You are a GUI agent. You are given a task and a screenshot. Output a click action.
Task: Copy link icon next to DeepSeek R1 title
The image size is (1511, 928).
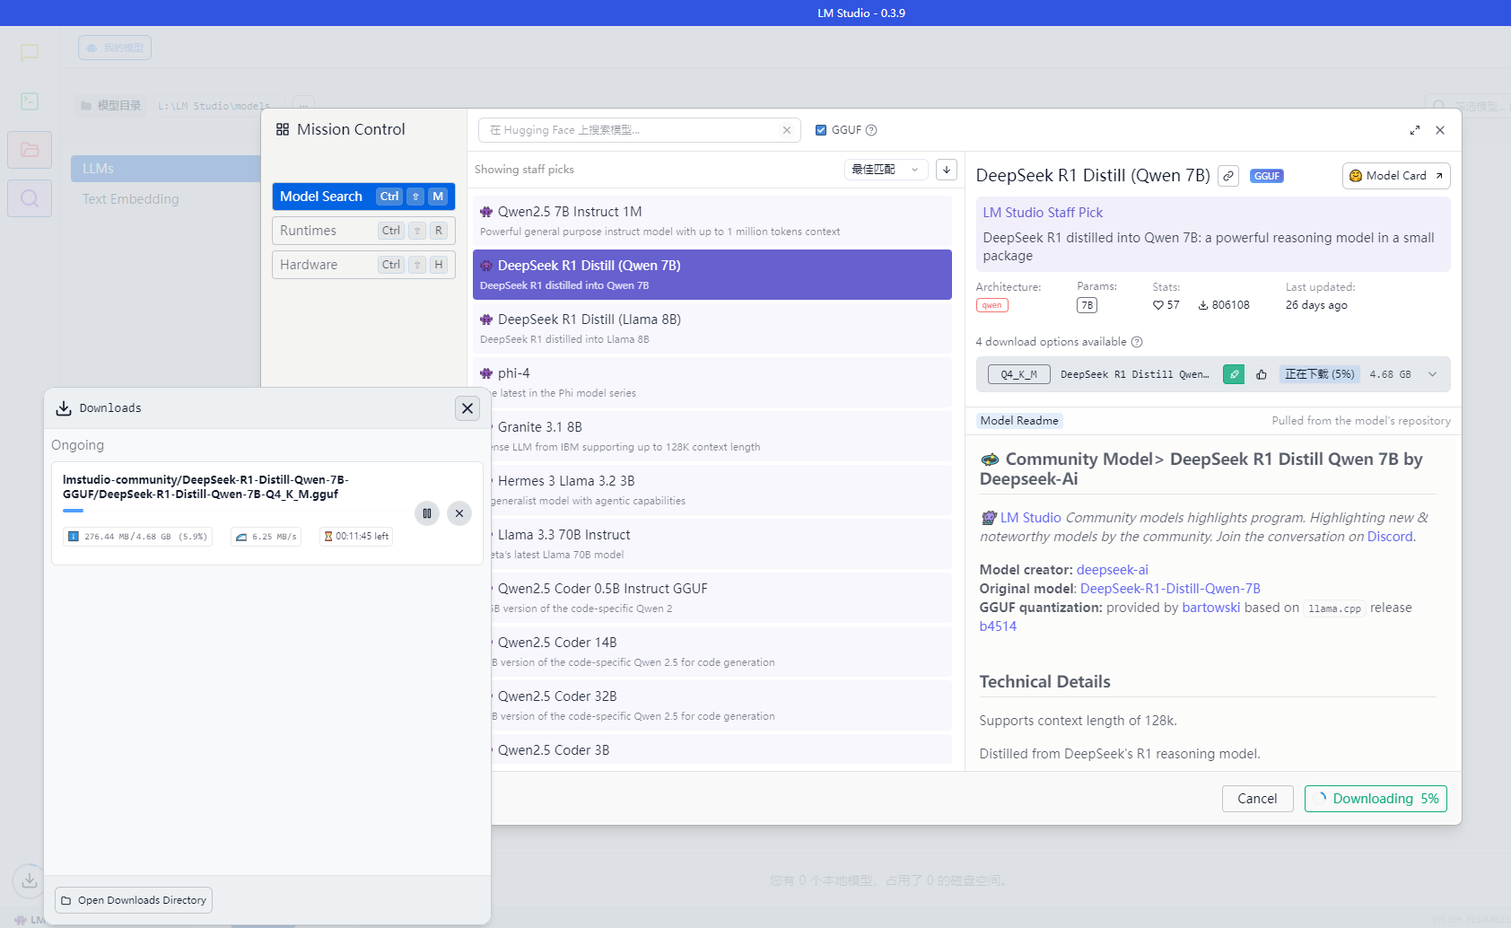[1228, 176]
